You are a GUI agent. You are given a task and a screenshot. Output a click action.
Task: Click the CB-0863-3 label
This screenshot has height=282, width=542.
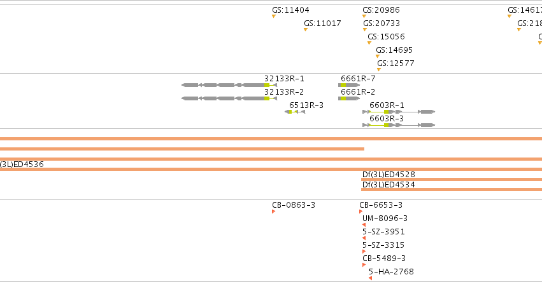294,205
